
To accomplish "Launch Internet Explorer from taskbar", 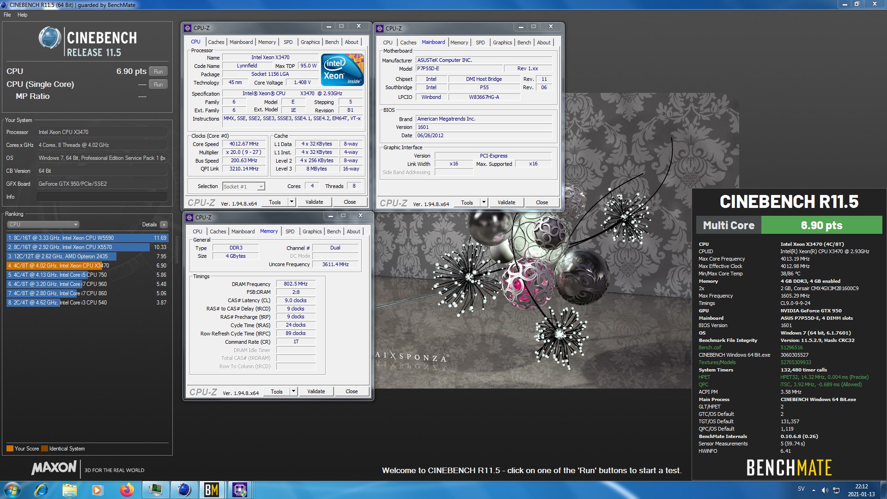I will tap(42, 490).
